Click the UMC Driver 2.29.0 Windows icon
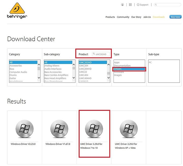 [129, 129]
